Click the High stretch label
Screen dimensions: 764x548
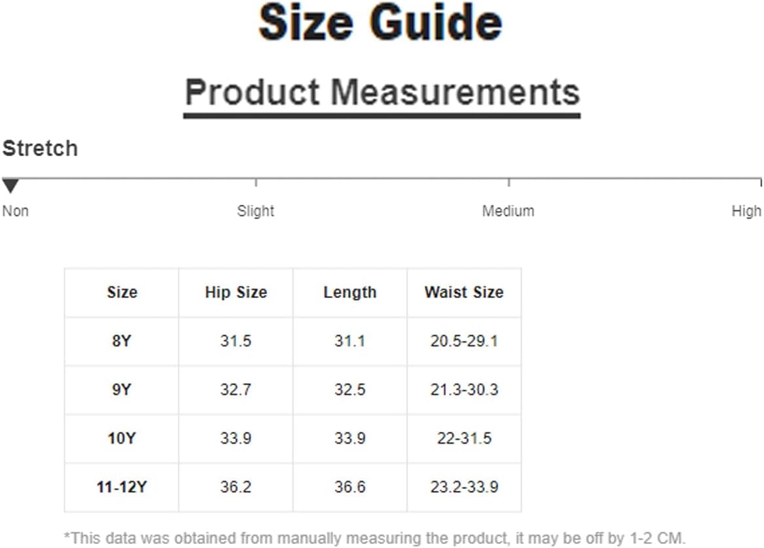coord(746,211)
